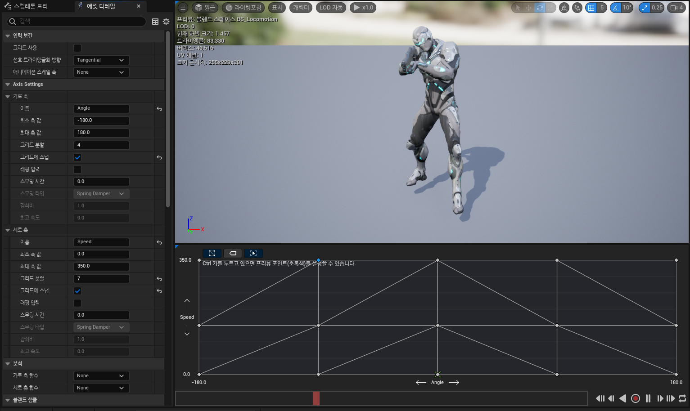Enable 래핑 입력 for the vertical axis
Screen dimensions: 690x411
tap(77, 303)
